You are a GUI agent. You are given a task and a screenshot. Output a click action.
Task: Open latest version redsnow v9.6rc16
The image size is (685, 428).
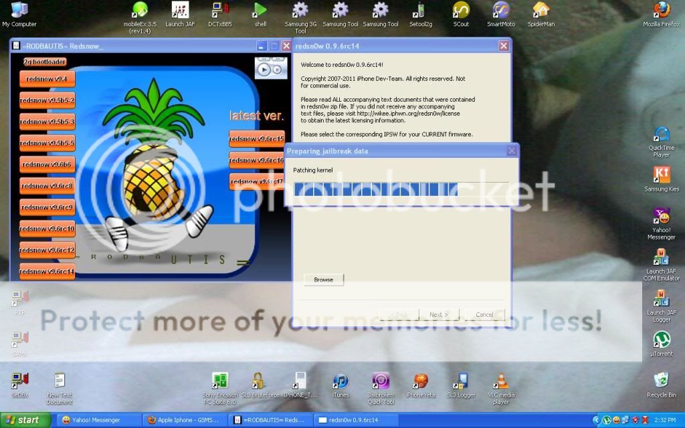[256, 160]
